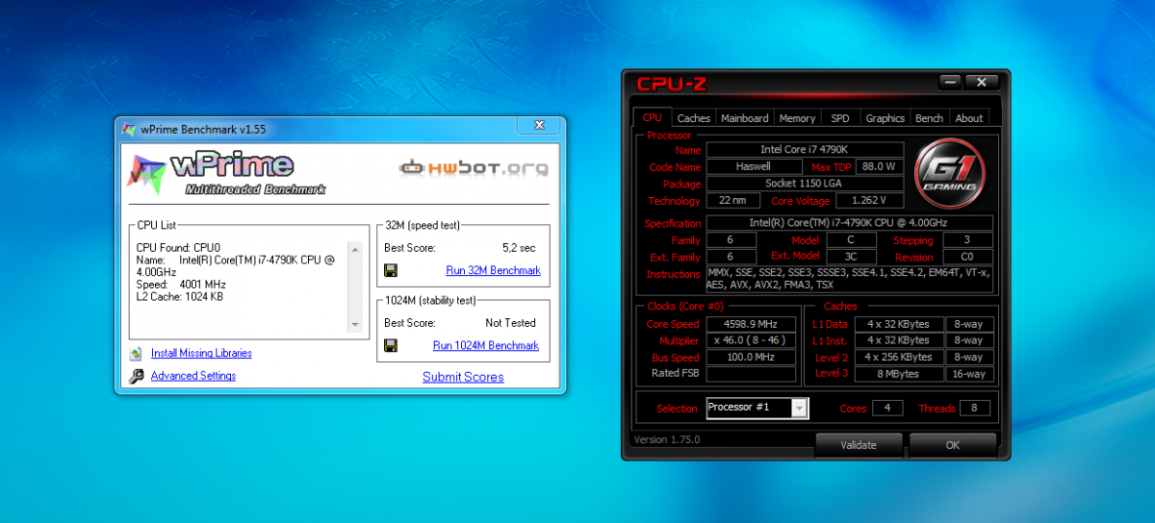Screen dimensions: 1155x523
Task: Open the Bench tab
Action: (x=929, y=118)
